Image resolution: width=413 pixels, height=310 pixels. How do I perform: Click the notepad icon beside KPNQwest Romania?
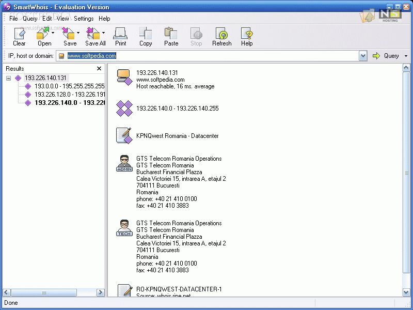[124, 136]
